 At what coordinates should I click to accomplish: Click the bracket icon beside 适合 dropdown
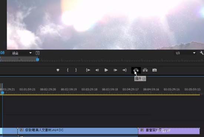[37, 53]
